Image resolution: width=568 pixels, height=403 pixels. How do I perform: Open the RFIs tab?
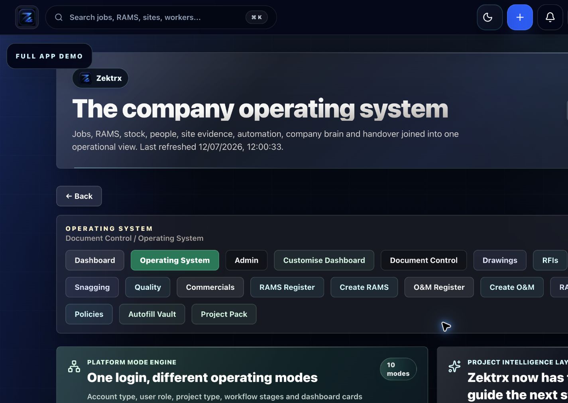550,260
